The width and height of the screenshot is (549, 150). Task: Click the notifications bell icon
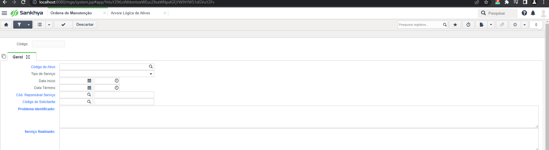click(533, 13)
